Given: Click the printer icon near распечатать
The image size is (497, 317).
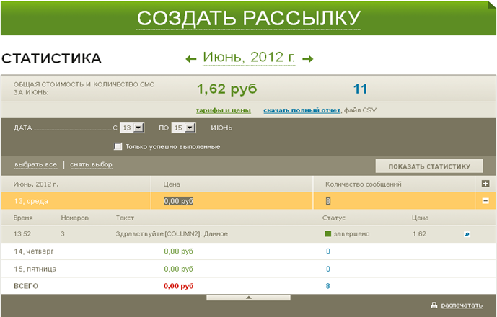Looking at the screenshot, I should (434, 305).
